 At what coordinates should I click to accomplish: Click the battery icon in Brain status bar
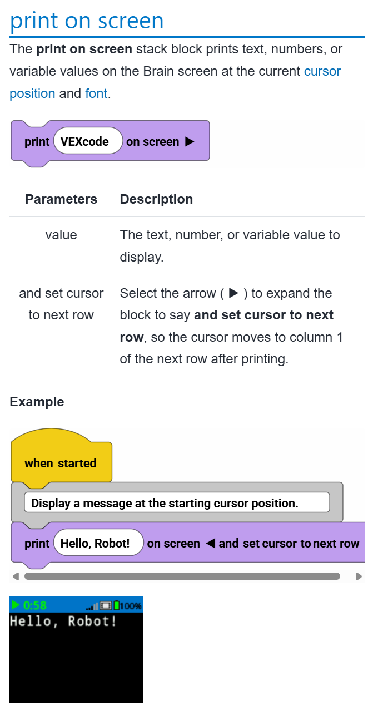(117, 605)
